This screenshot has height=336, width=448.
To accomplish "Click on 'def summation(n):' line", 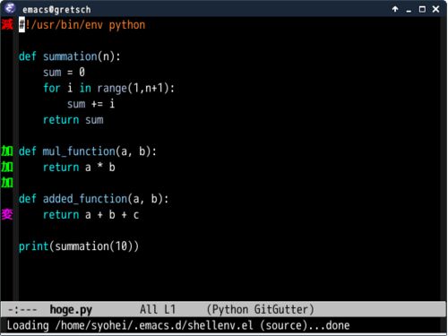I will [x=69, y=56].
